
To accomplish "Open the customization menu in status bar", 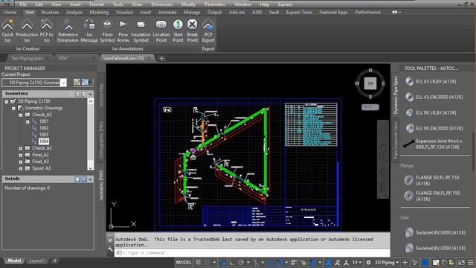I will coord(471,262).
